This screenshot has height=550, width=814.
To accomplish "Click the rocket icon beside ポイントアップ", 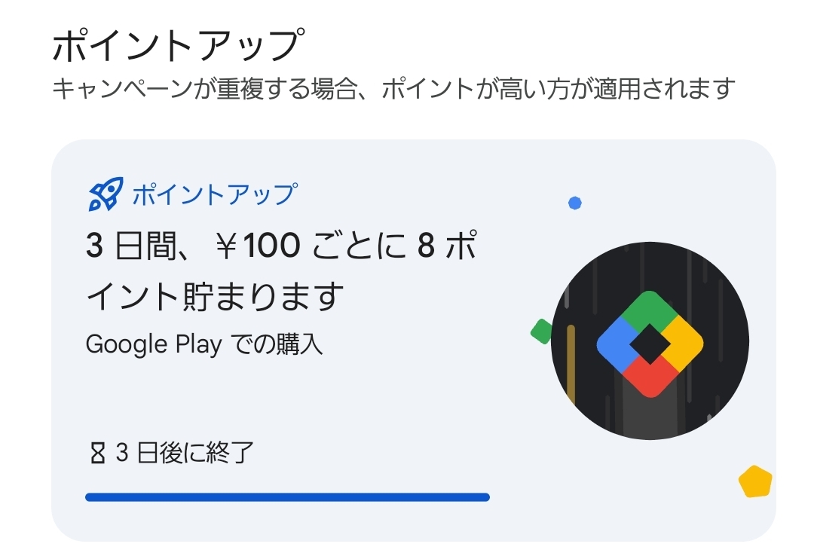I will coord(105,196).
